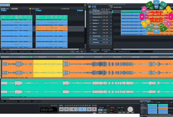Solo the Violas 3 track
The height and width of the screenshot is (117, 173).
click(x=103, y=27)
